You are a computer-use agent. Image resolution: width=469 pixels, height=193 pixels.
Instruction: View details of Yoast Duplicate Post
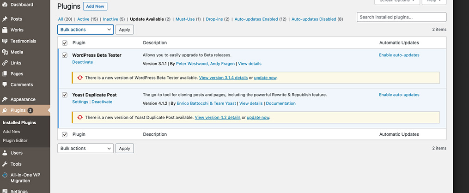click(251, 103)
